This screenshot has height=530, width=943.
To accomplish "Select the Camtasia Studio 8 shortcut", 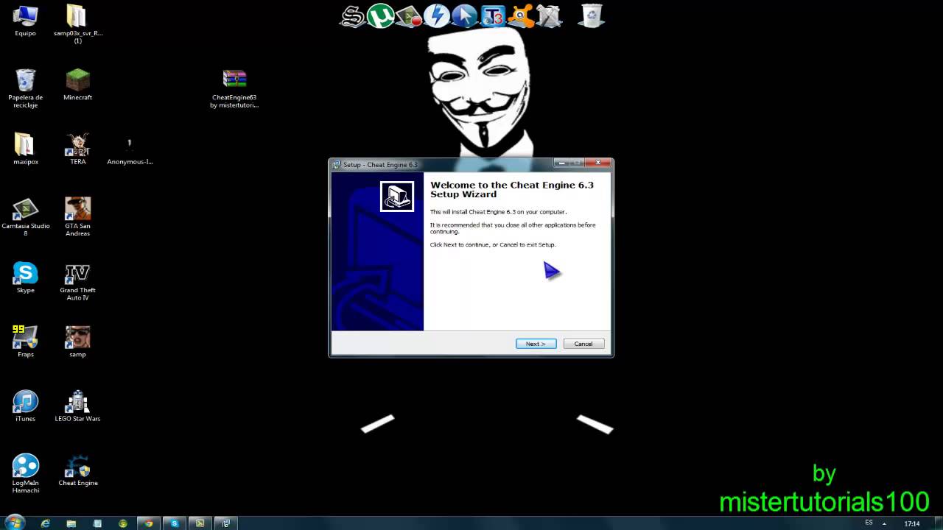I will [x=25, y=217].
